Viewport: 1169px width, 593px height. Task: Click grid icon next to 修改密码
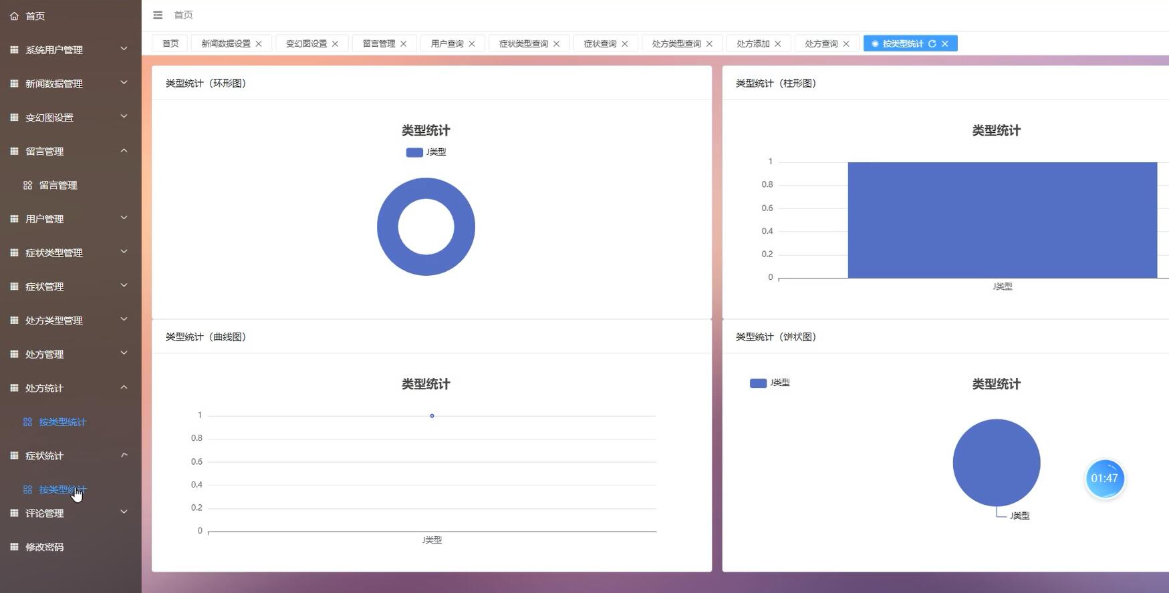click(x=14, y=547)
